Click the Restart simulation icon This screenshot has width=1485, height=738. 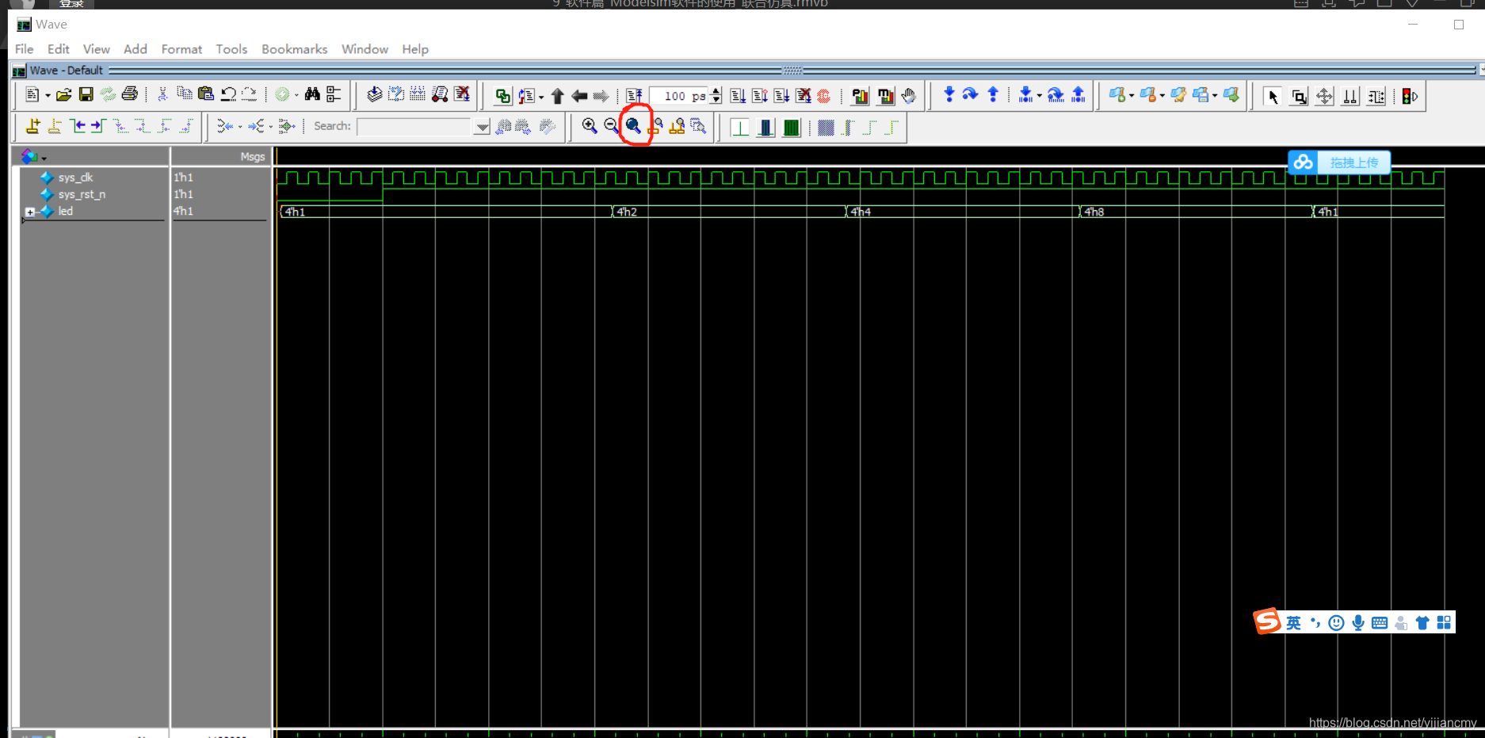[634, 96]
